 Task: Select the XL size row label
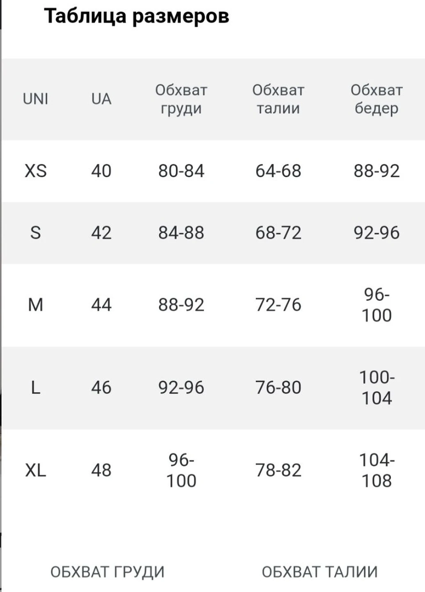[36, 470]
